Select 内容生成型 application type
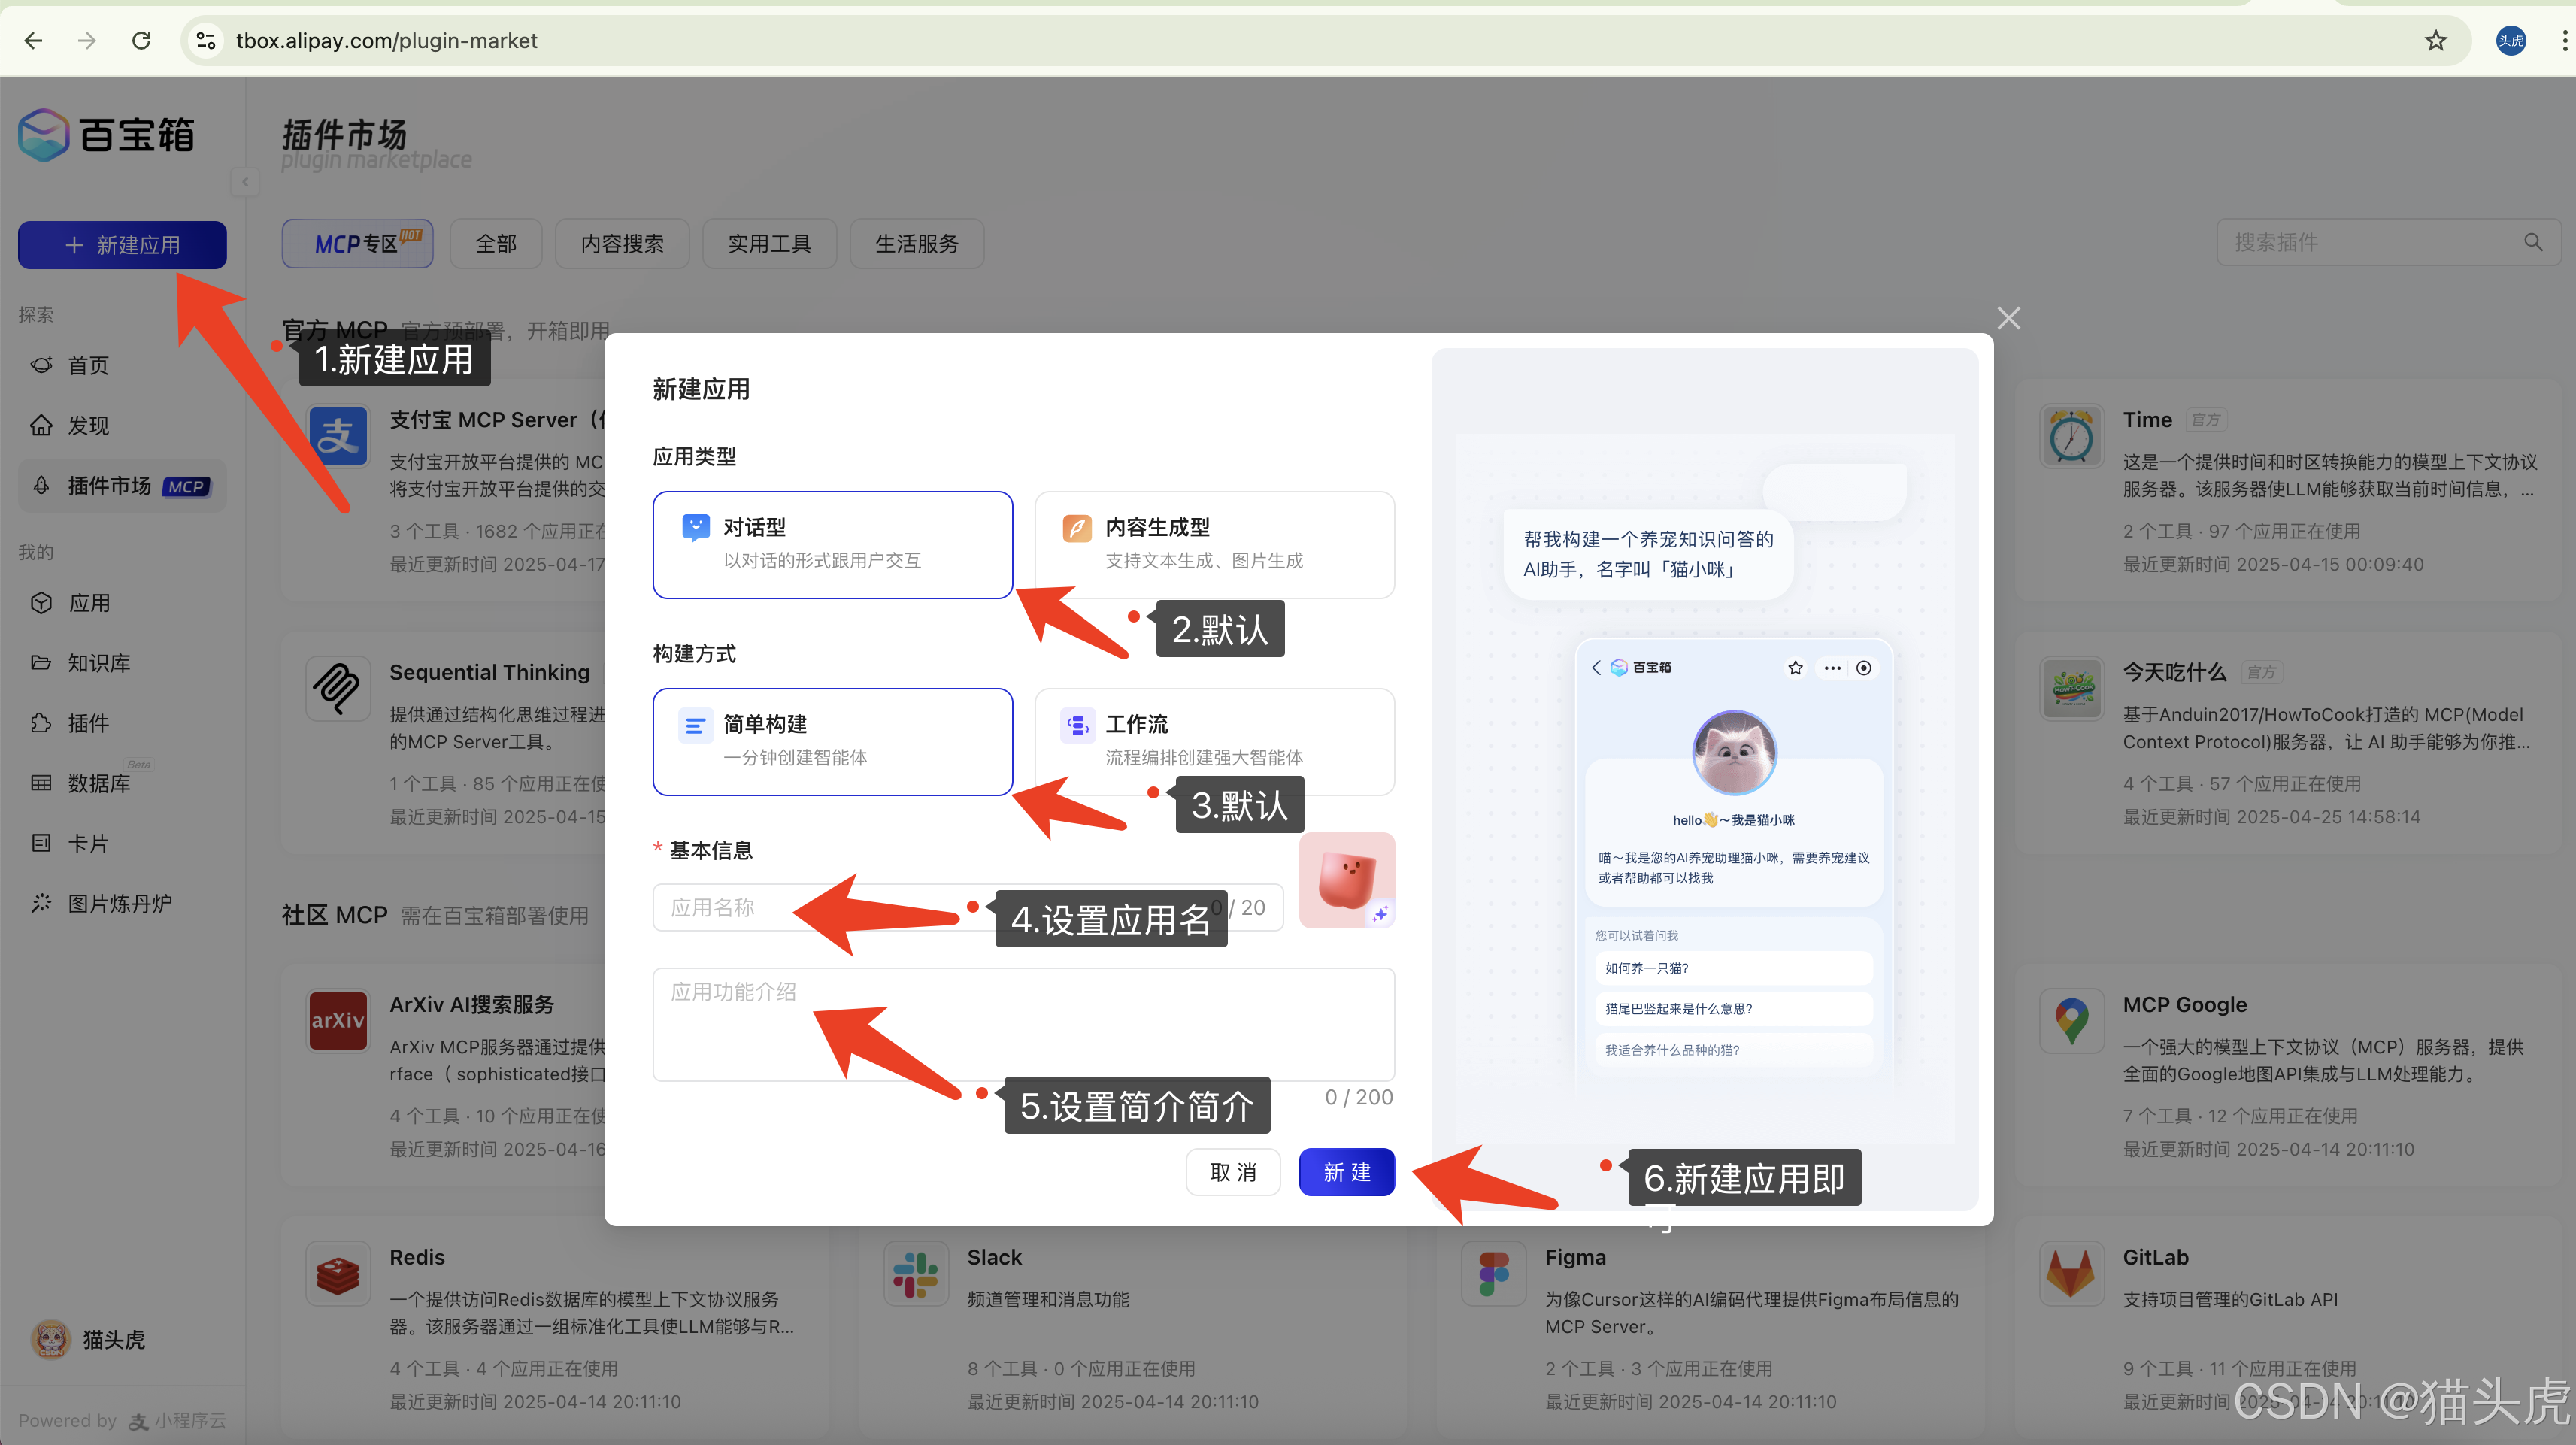This screenshot has width=2576, height=1445. coord(1214,544)
